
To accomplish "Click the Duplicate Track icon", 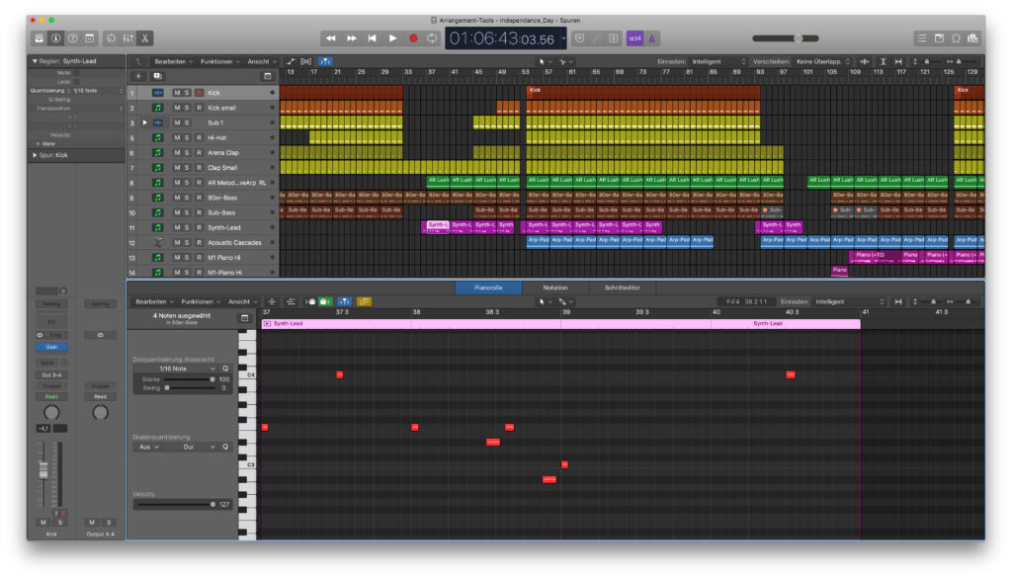I will 157,76.
